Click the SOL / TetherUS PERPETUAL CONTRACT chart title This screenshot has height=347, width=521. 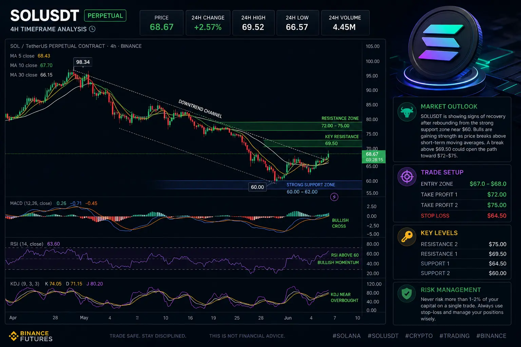click(x=76, y=46)
